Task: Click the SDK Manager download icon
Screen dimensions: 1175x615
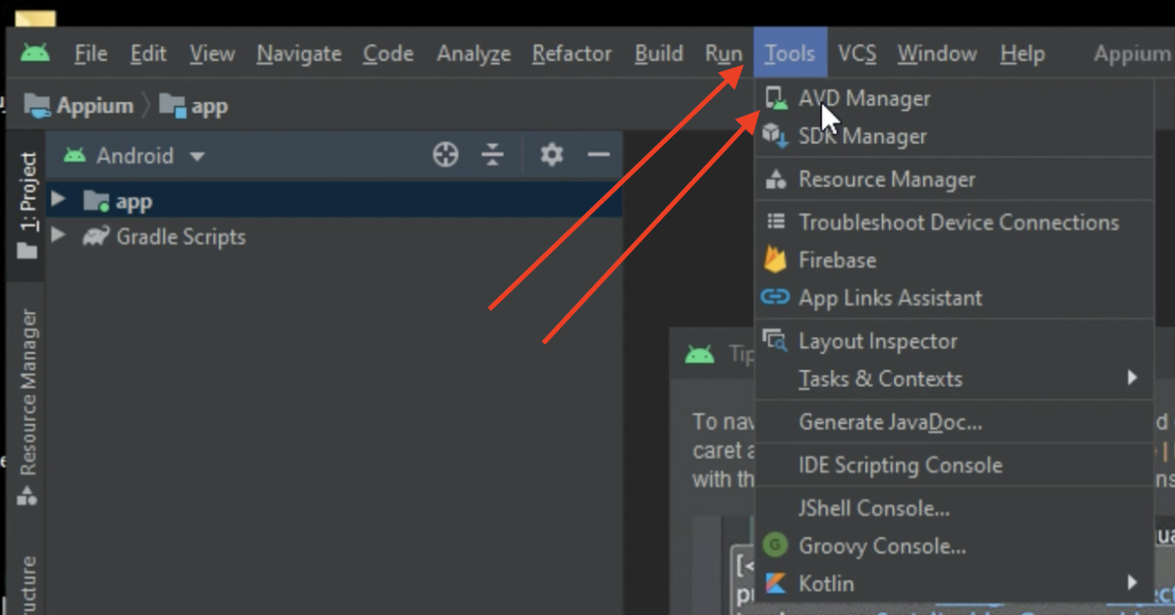Action: [778, 136]
